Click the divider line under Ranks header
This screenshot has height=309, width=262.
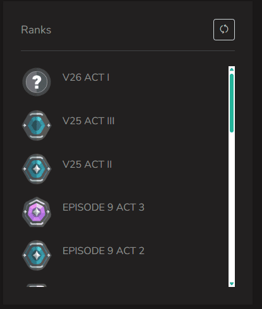pyautogui.click(x=128, y=50)
